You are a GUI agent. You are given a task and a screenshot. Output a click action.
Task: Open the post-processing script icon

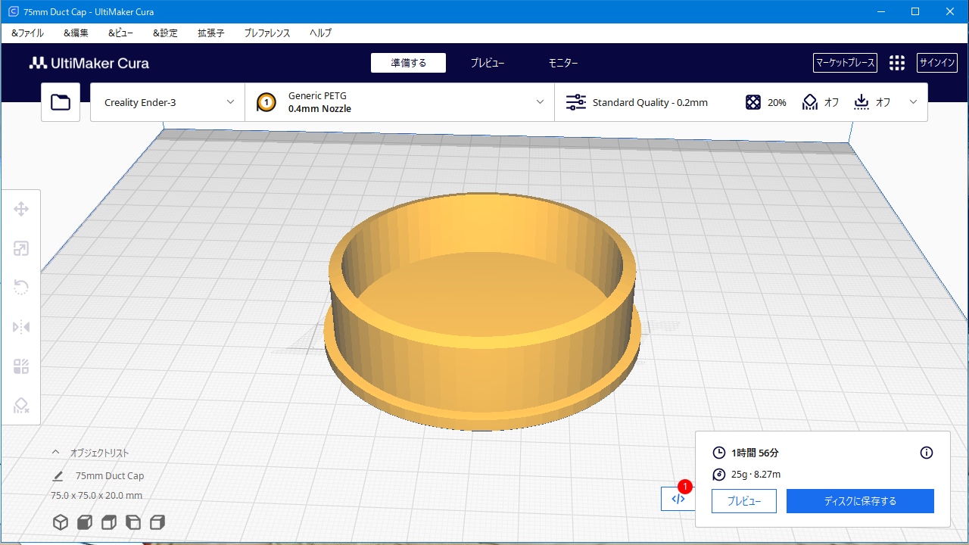[x=678, y=499]
